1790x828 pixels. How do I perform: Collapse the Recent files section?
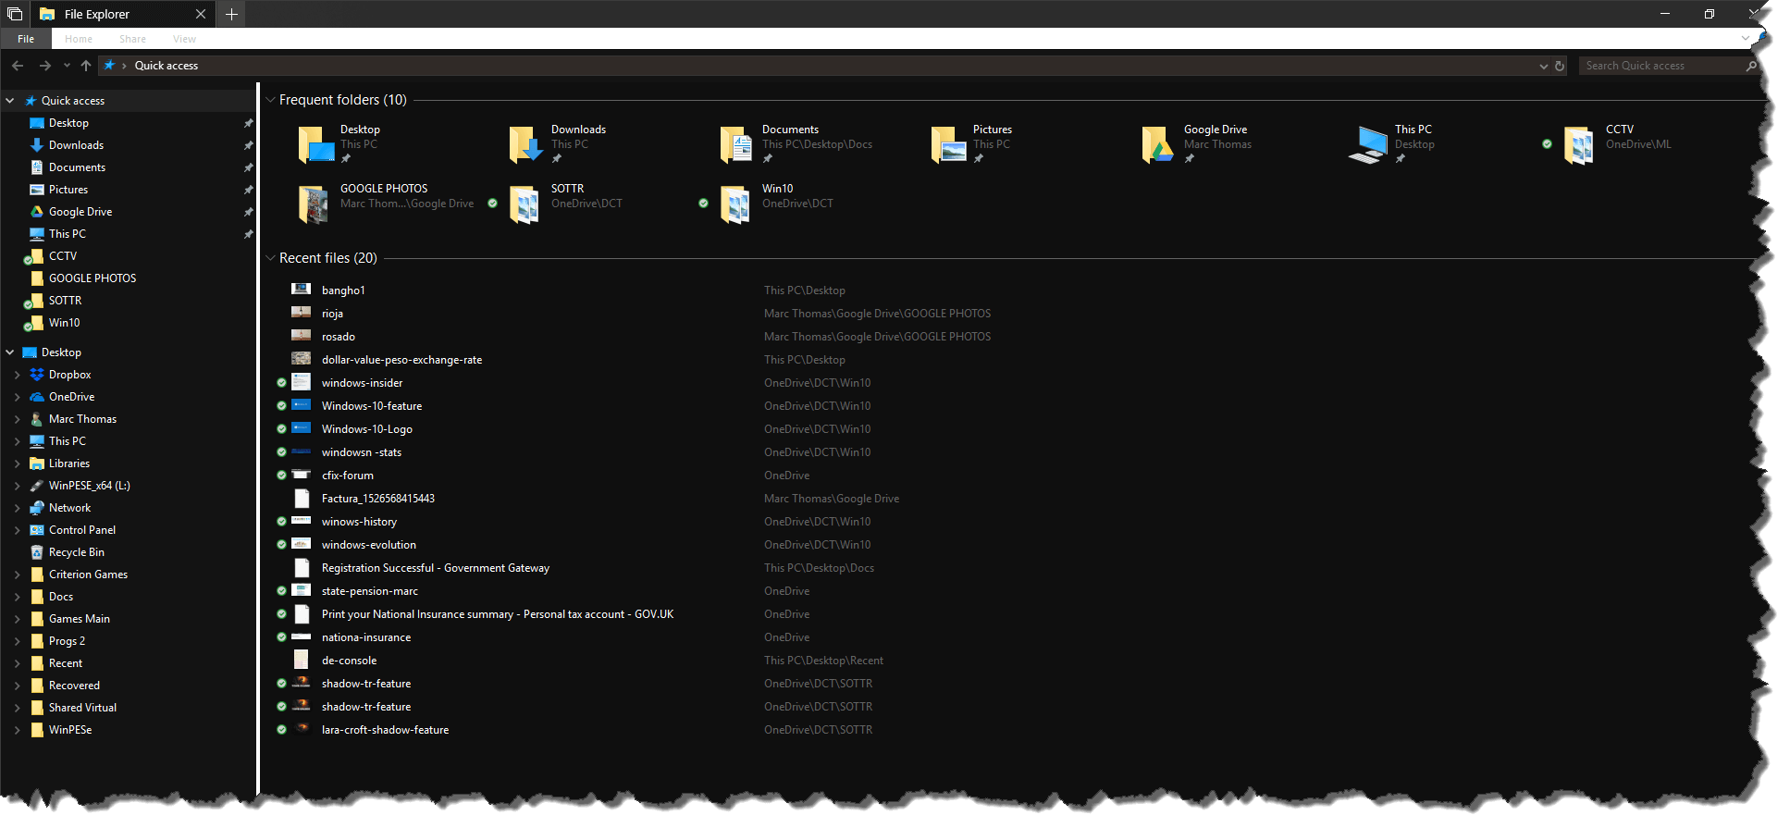[270, 258]
